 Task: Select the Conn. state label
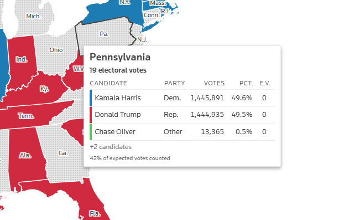tap(152, 15)
